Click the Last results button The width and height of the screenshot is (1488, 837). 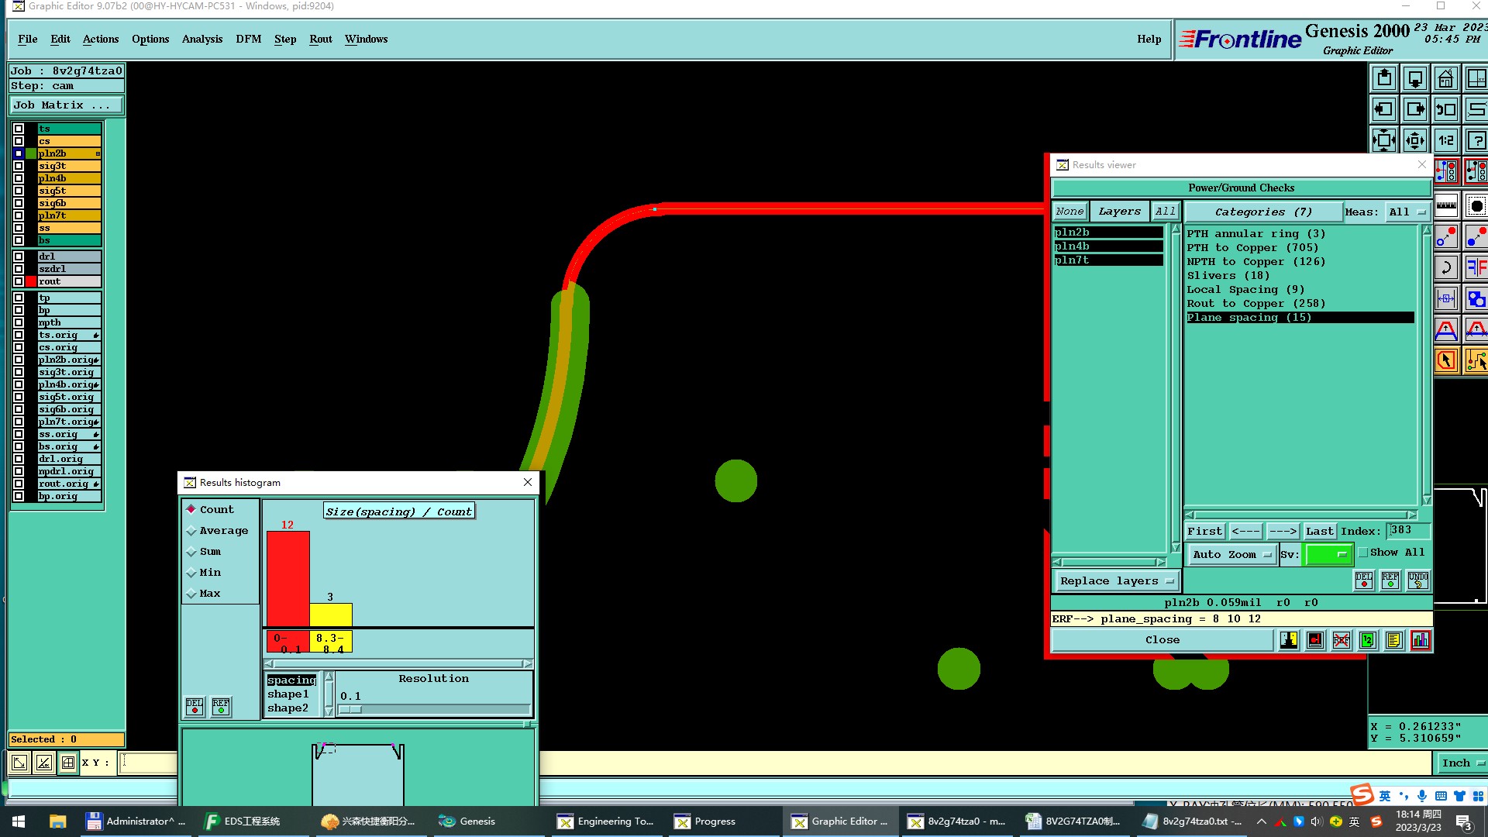tap(1318, 531)
